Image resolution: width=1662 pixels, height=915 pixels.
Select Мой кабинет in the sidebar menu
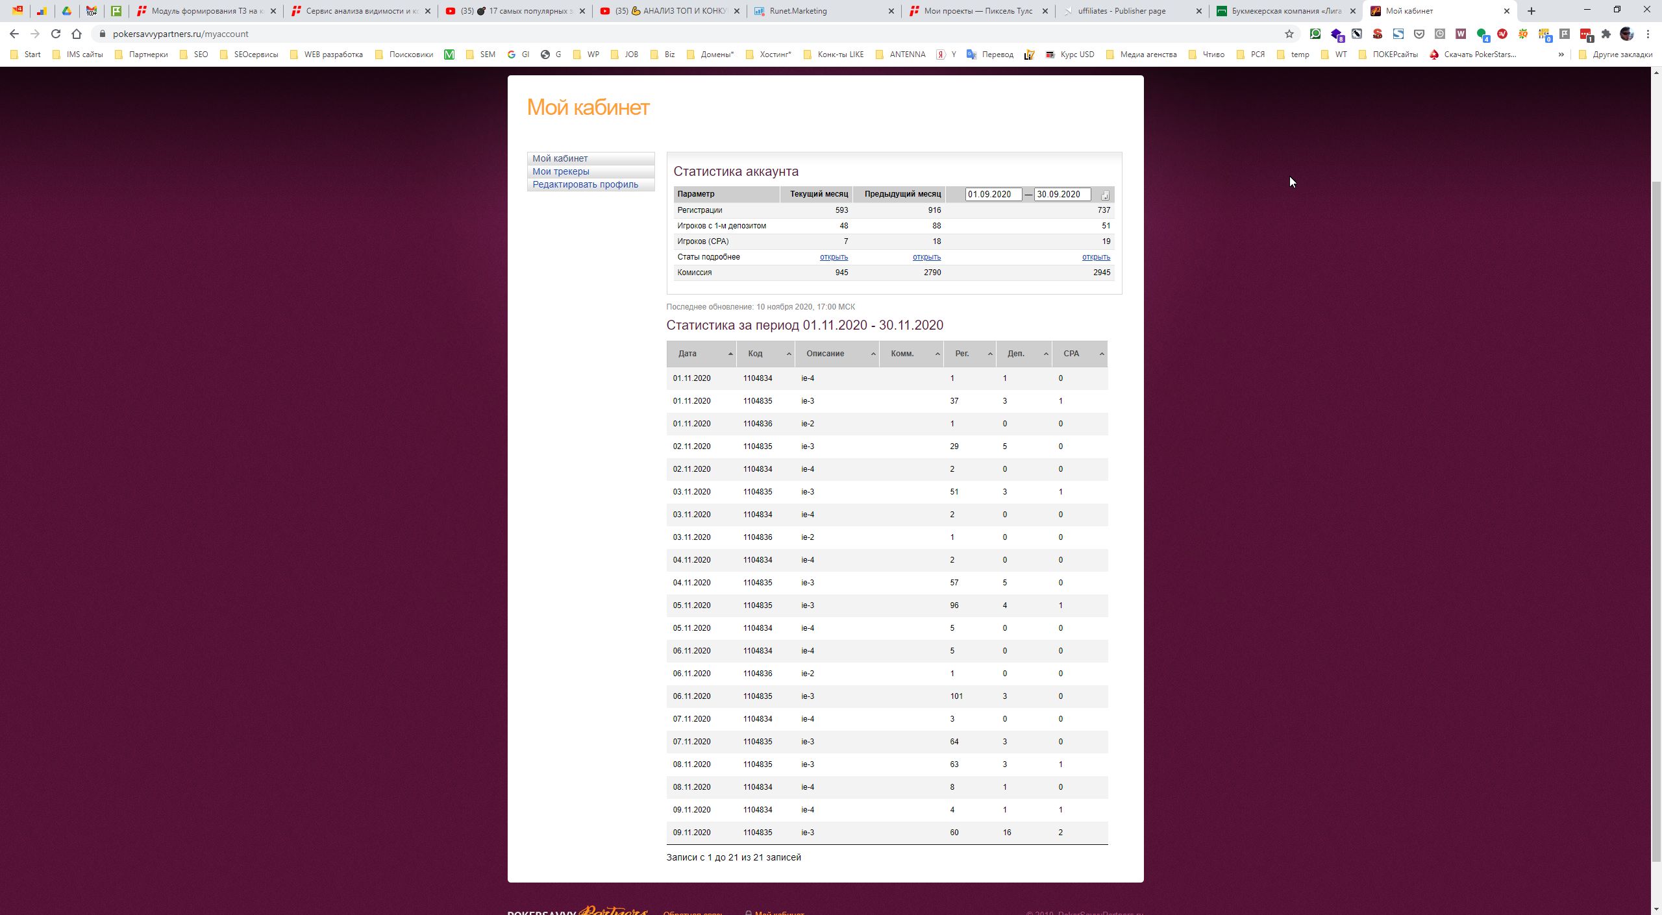tap(591, 158)
